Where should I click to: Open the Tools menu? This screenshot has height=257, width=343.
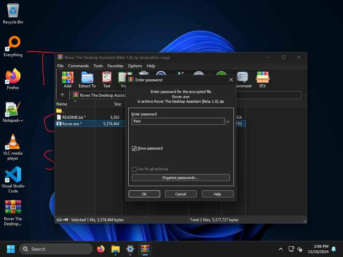click(x=98, y=66)
